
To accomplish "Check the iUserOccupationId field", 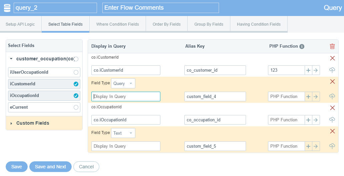I will [76, 72].
